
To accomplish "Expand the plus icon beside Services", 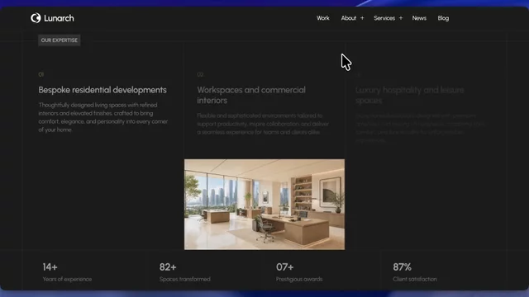I will (400, 18).
